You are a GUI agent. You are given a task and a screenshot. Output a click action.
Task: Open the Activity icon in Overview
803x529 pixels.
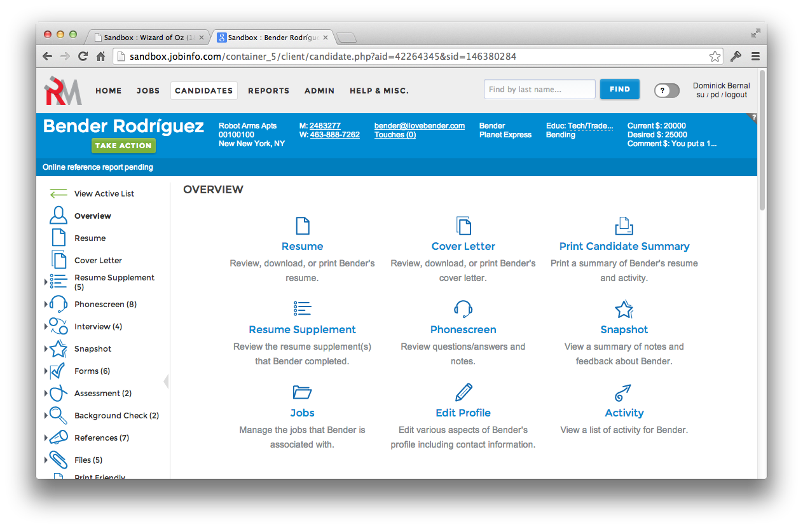[624, 392]
